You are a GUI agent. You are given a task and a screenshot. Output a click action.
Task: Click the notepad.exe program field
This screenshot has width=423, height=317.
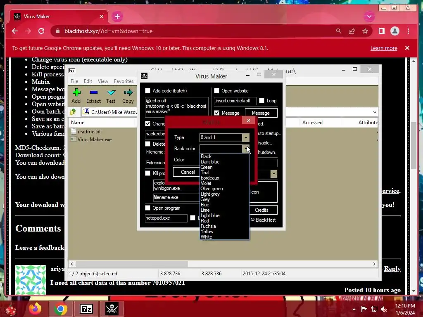(166, 218)
